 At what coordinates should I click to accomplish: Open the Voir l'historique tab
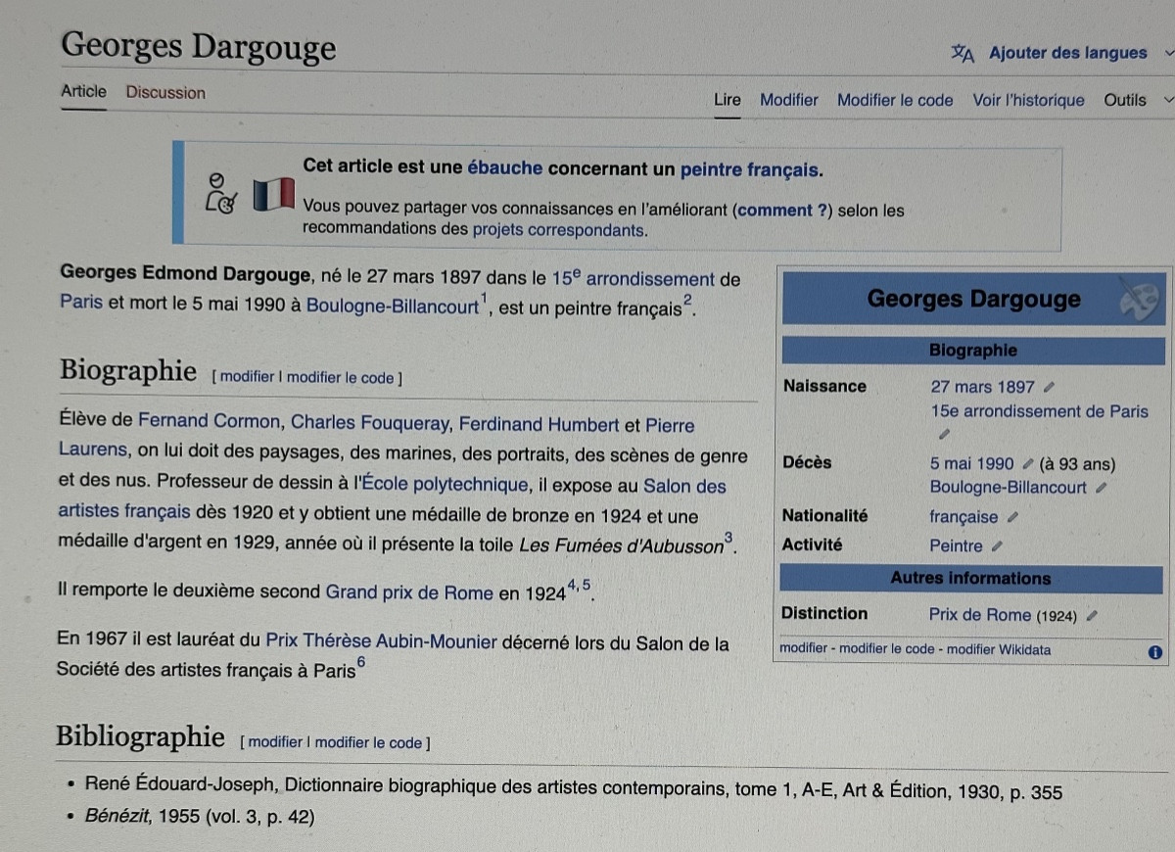coord(1028,100)
